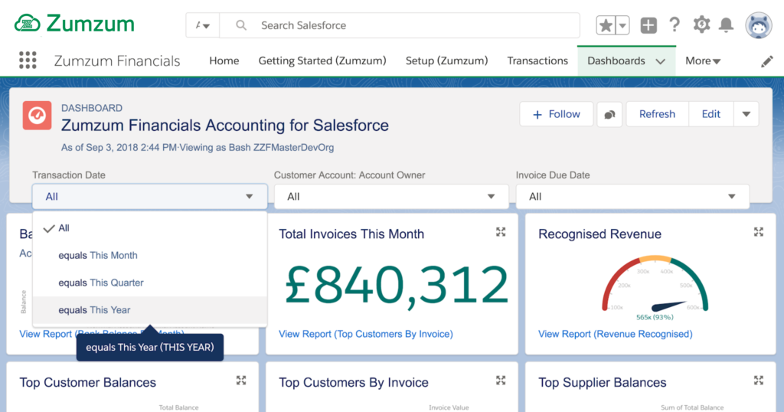Screen dimensions: 784x412
Task: Click the Search Salesforce field
Action: pos(400,25)
